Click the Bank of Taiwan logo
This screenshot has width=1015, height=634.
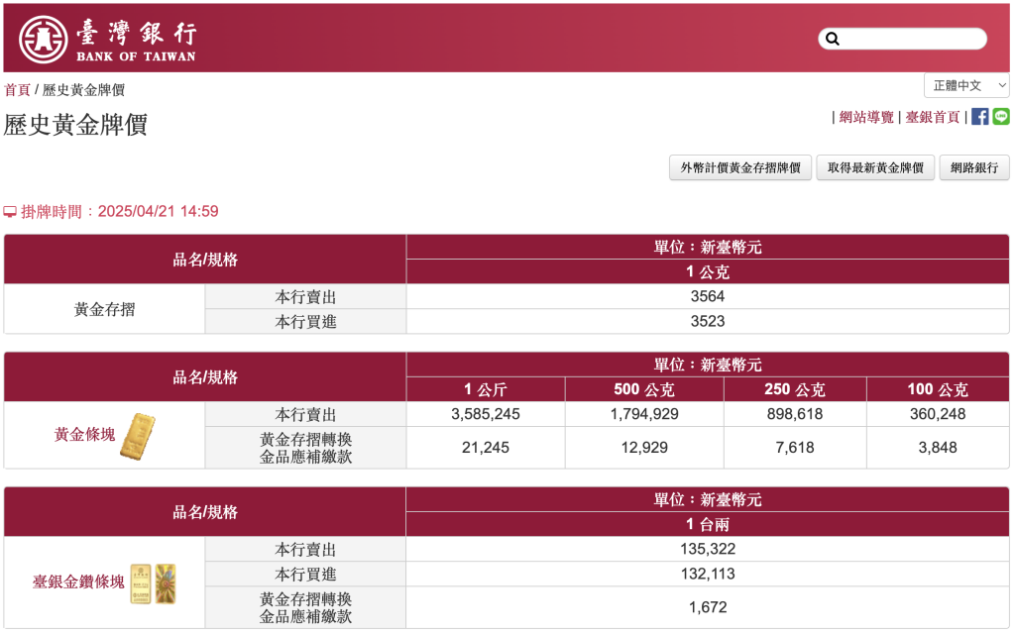pos(107,39)
